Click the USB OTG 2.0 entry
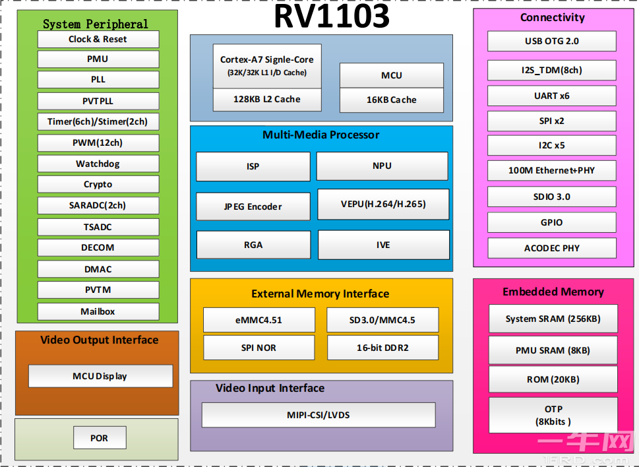This screenshot has height=467, width=639. [551, 41]
